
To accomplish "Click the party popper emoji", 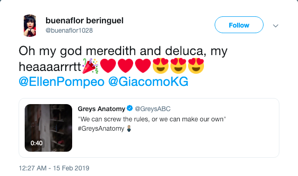I will [x=90, y=66].
